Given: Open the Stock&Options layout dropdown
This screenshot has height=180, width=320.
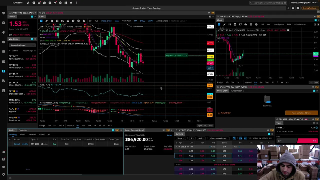Looking at the screenshot, I should 310,8.
